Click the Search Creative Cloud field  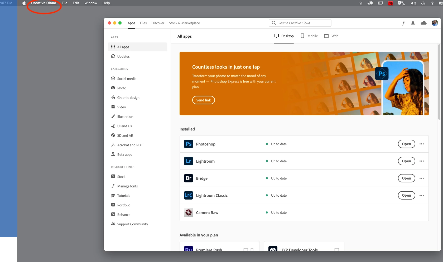[300, 23]
